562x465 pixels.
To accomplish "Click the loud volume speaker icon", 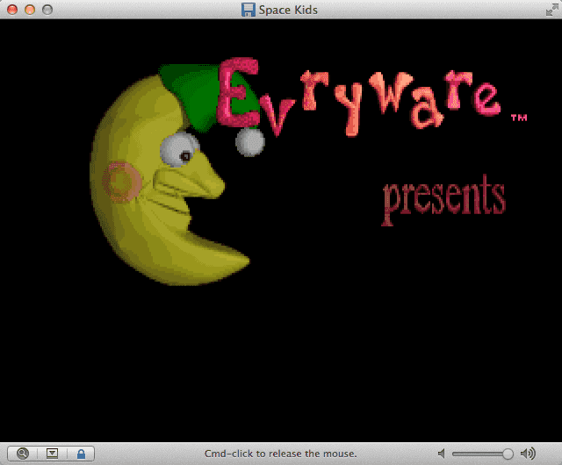I will [528, 454].
